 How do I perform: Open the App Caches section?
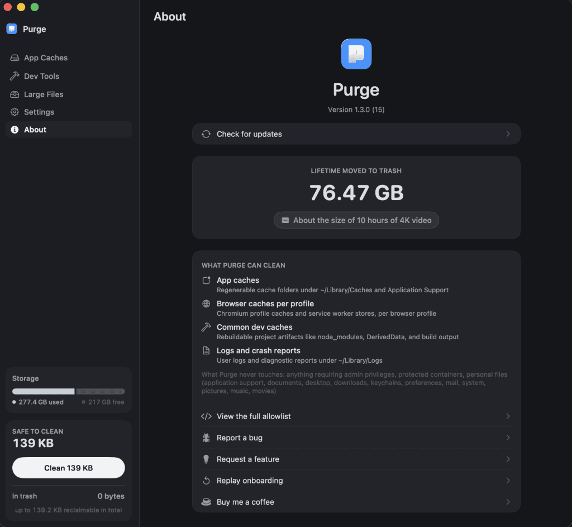[x=69, y=58]
